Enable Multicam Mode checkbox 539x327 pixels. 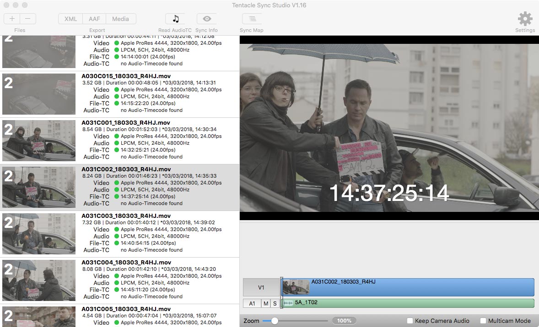click(483, 321)
